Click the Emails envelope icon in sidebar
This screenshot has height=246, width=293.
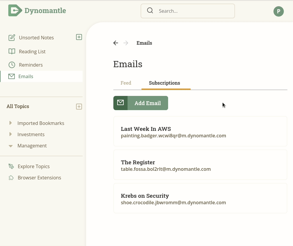pos(12,76)
